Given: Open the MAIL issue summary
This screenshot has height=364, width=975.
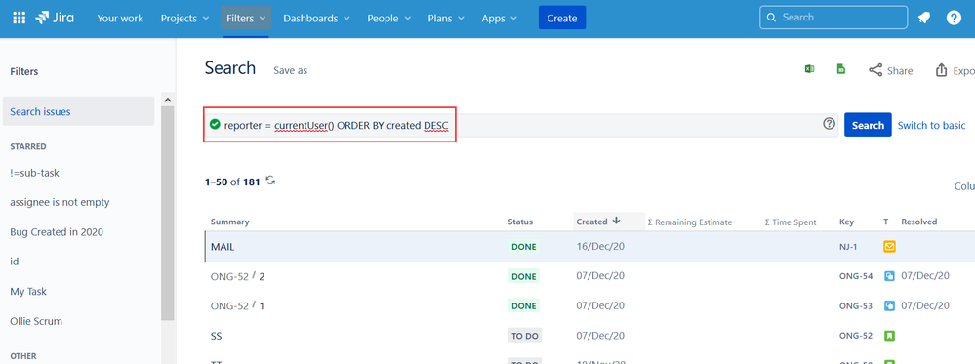Looking at the screenshot, I should point(223,246).
